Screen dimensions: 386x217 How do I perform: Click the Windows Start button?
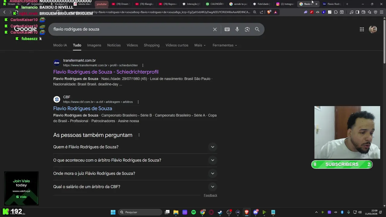[113, 212]
